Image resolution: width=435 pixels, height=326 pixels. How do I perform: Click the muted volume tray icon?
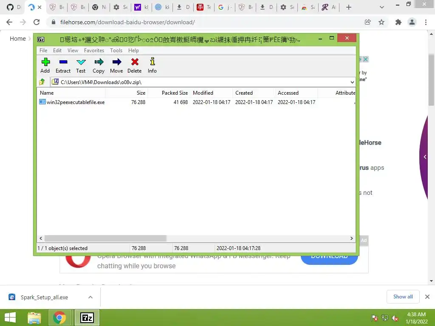(x=395, y=318)
